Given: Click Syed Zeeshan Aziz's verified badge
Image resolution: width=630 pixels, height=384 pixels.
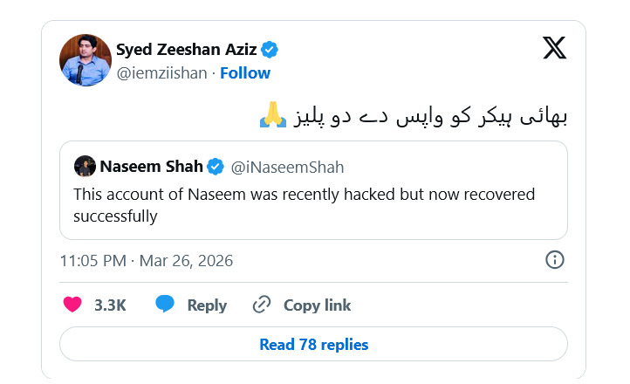Looking at the screenshot, I should point(271,49).
